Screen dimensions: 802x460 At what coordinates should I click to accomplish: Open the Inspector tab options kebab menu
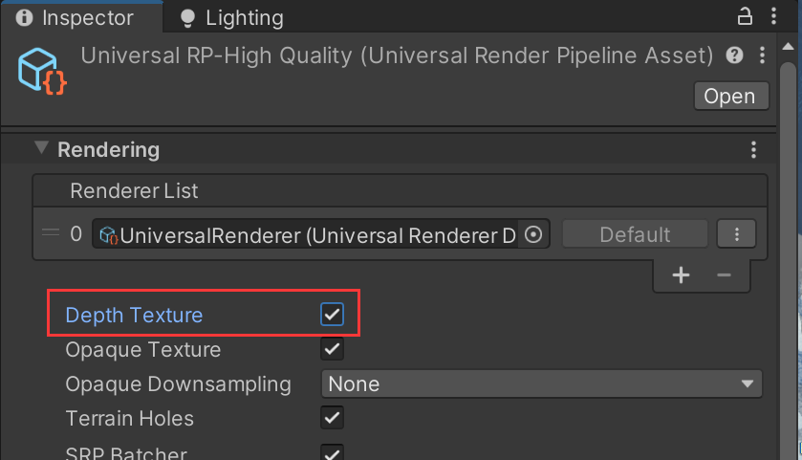[x=773, y=17]
